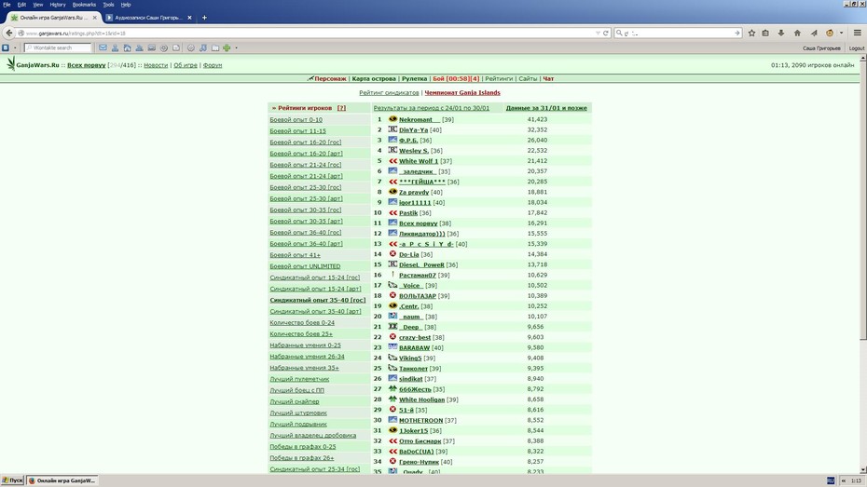Click the browser search box
The image size is (867, 487).
tap(678, 34)
